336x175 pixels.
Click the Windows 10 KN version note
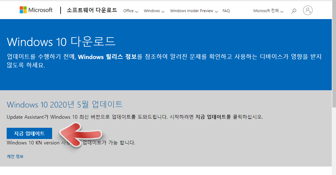71,143
